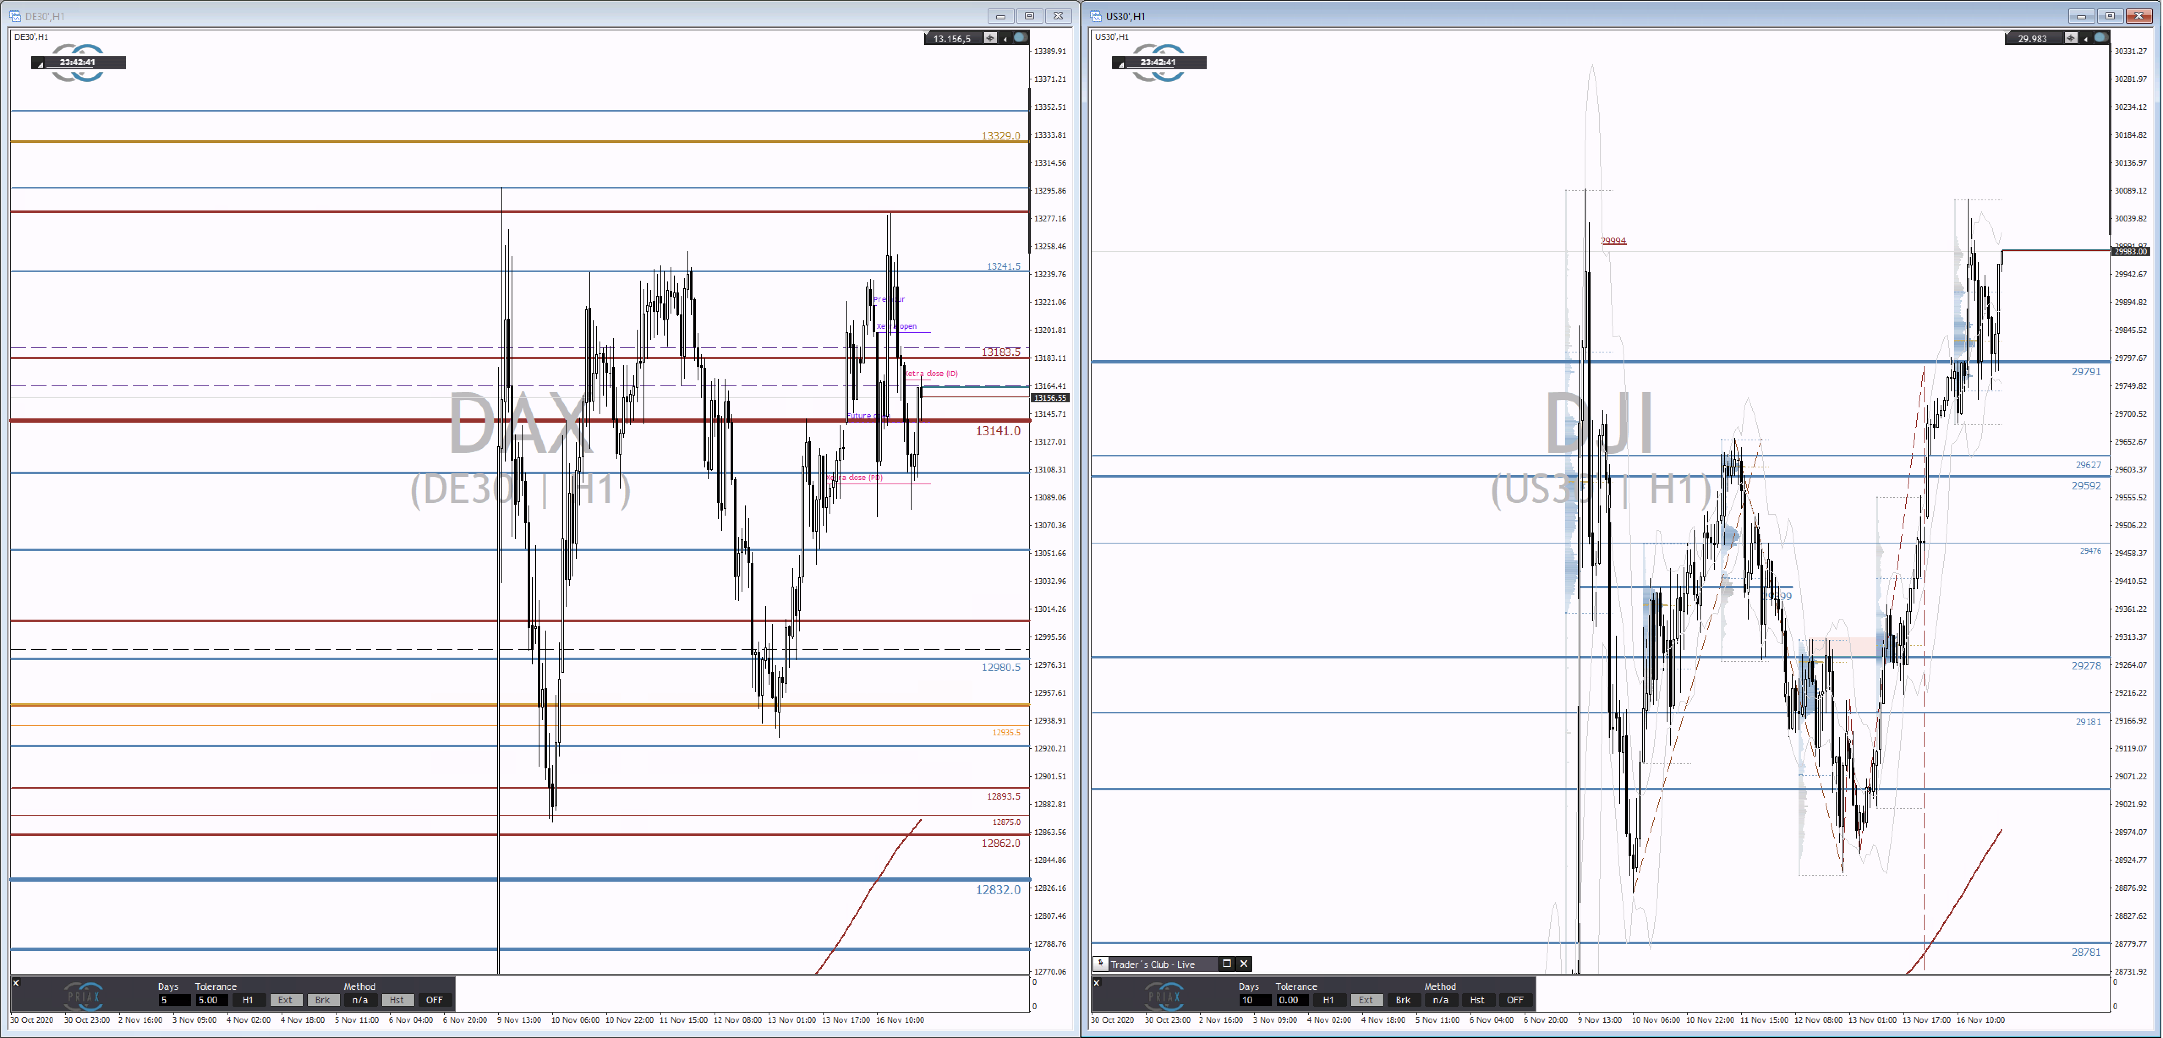Click the 29592 level label in DJI chart
The width and height of the screenshot is (2163, 1038).
(x=2086, y=485)
